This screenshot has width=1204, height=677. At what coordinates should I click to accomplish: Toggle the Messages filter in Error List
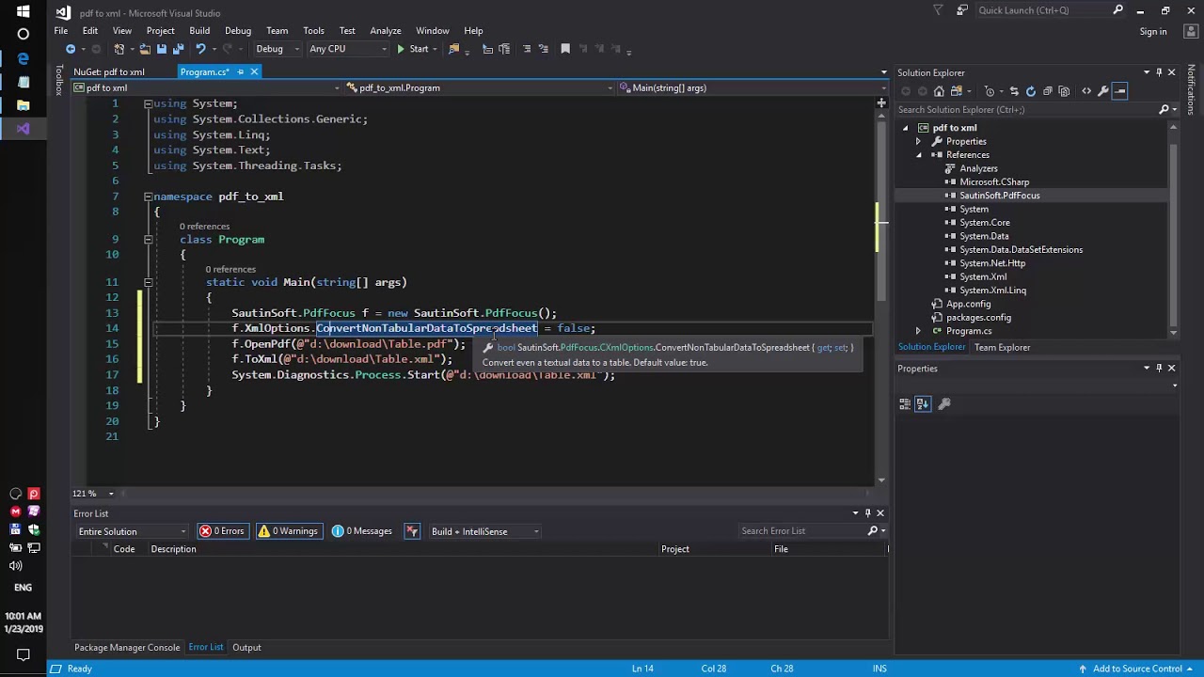[362, 531]
